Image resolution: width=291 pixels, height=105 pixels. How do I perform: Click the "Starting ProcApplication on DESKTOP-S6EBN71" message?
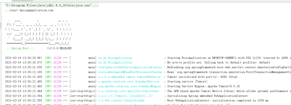click(229, 58)
